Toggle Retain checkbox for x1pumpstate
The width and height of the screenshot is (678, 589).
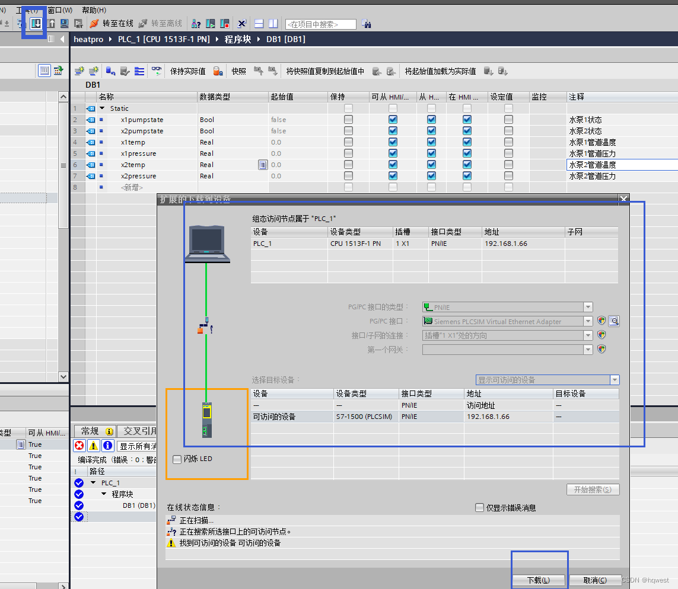pyautogui.click(x=348, y=120)
